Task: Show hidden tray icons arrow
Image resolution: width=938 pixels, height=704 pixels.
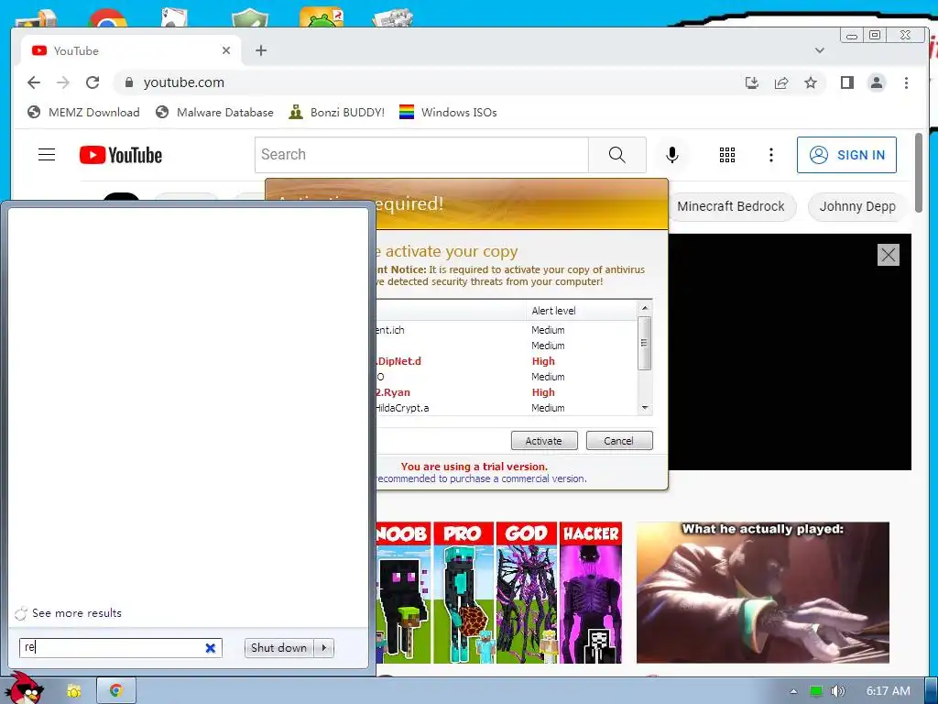Action: pyautogui.click(x=793, y=691)
